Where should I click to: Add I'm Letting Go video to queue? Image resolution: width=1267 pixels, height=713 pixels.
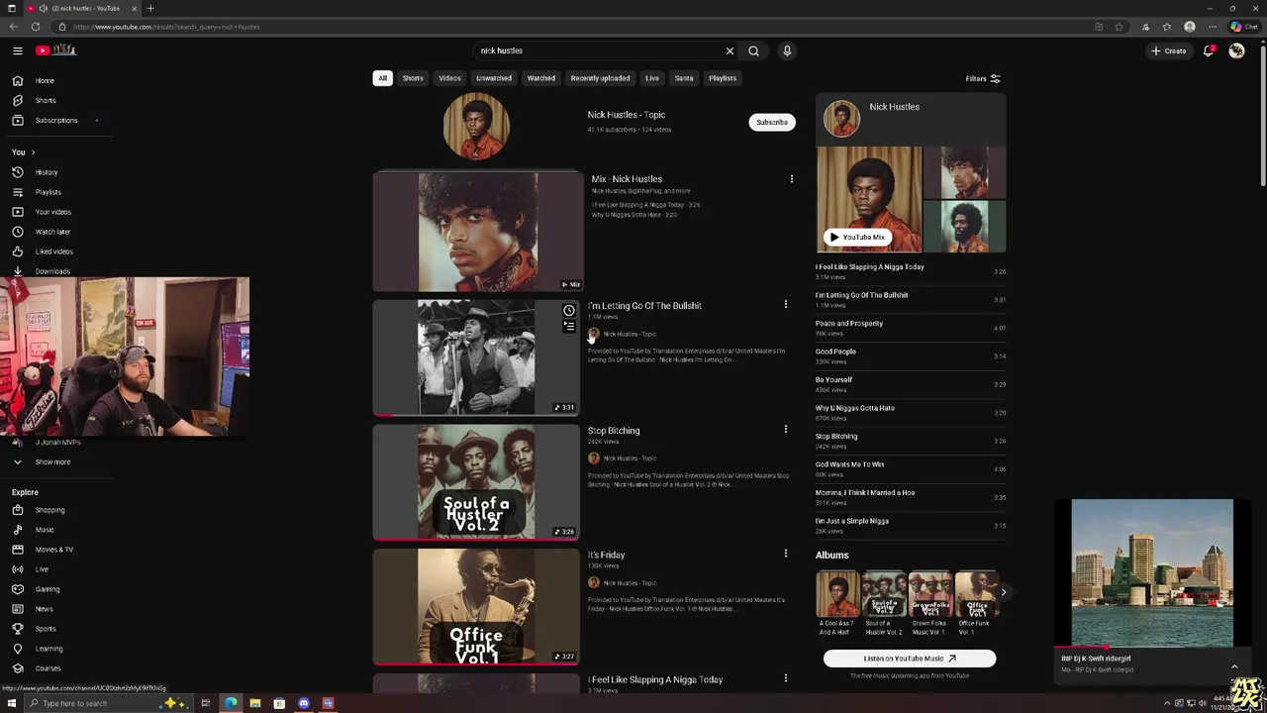pos(569,327)
